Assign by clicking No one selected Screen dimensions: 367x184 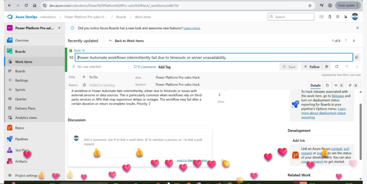pyautogui.click(x=86, y=67)
